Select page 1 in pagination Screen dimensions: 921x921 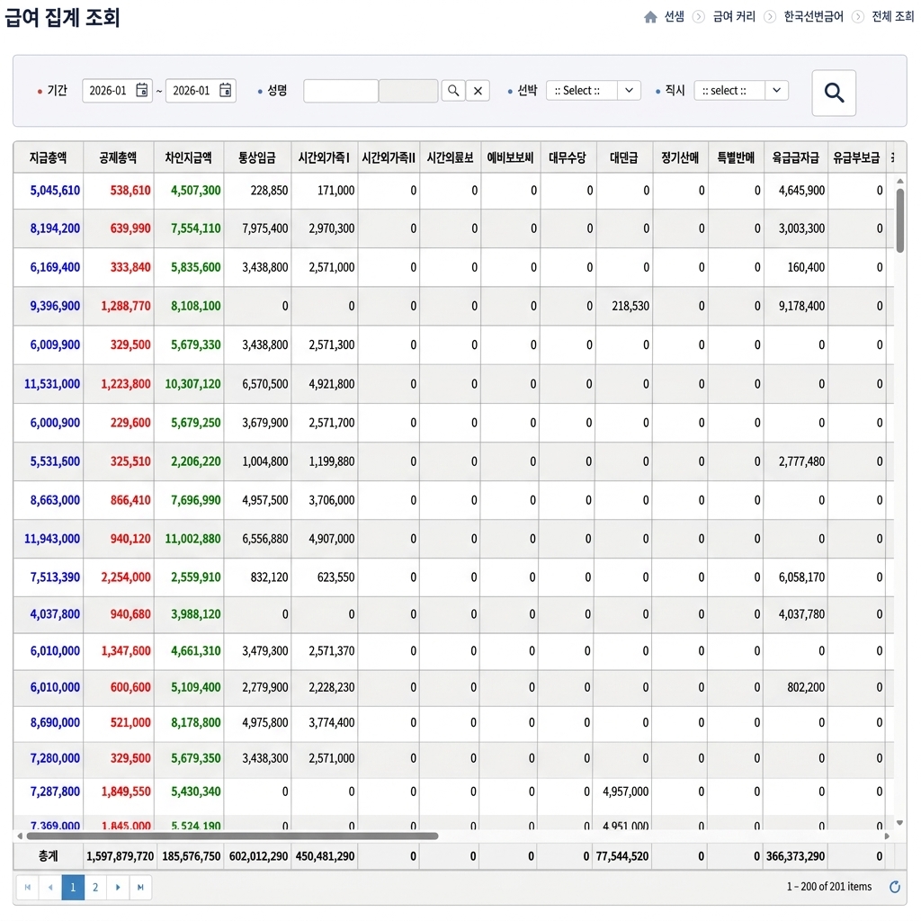73,887
